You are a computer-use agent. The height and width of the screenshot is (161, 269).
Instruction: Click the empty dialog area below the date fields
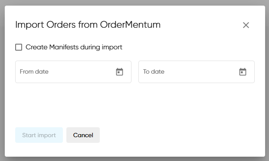point(135,104)
